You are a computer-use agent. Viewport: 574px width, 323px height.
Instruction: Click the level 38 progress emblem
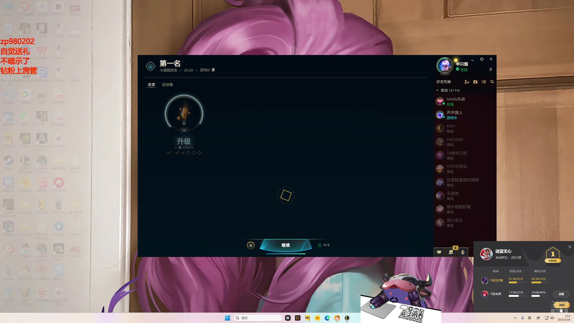click(x=184, y=114)
